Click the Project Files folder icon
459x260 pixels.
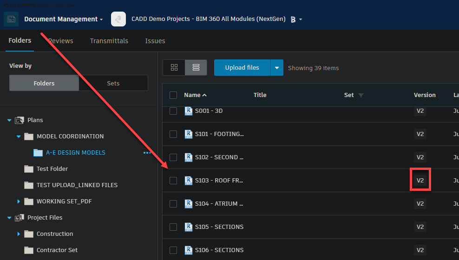tap(20, 218)
